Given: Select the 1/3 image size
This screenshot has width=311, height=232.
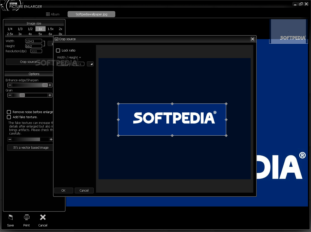Looking at the screenshot, I should (20, 29).
